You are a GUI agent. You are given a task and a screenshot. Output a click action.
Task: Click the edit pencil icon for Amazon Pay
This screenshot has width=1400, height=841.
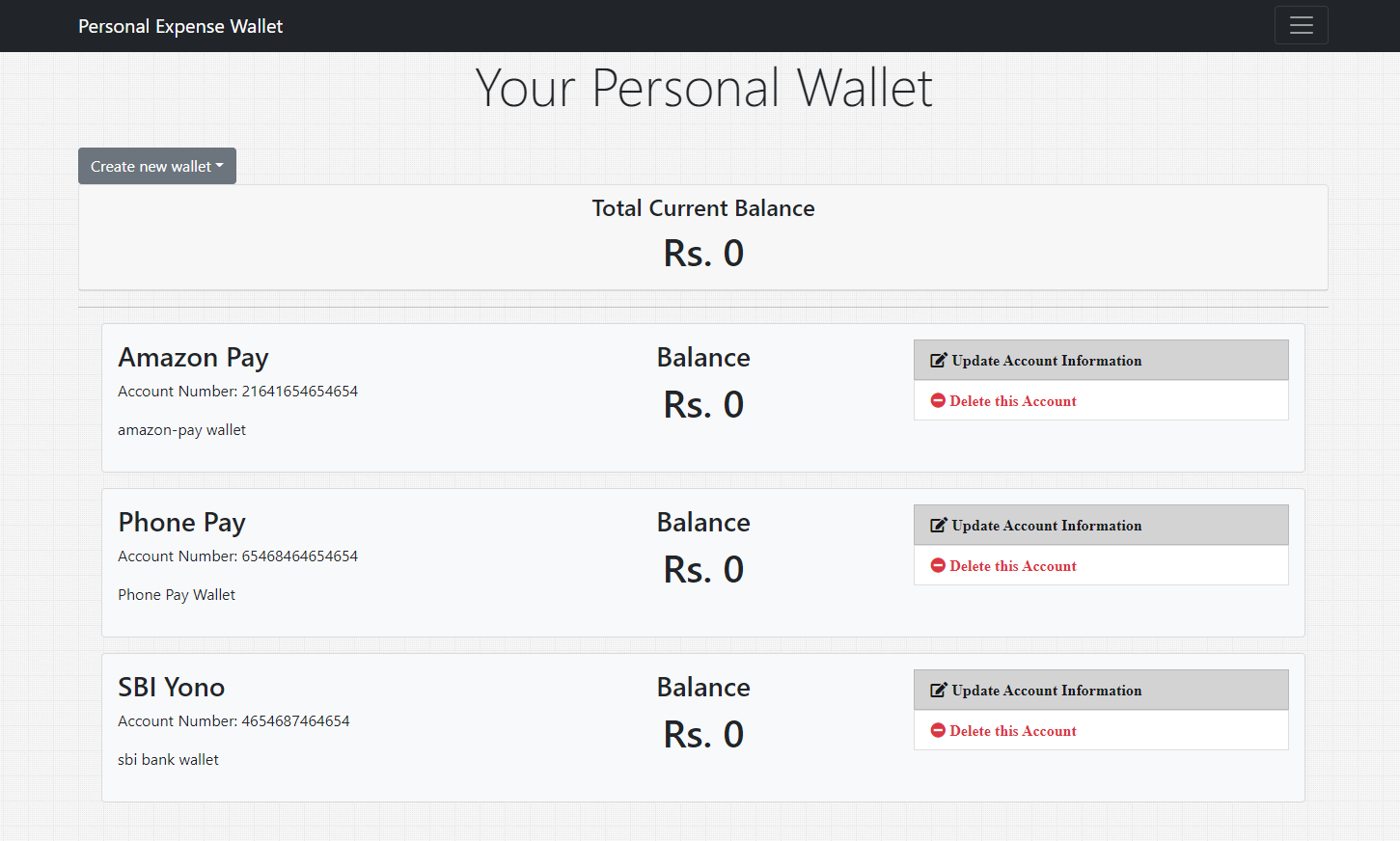938,361
